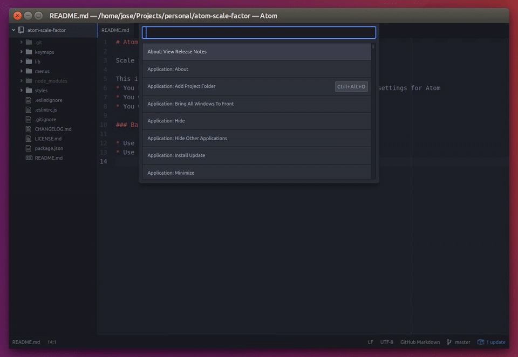Click the keymaps folder icon
Screen dimensions: 518x357
click(29, 52)
